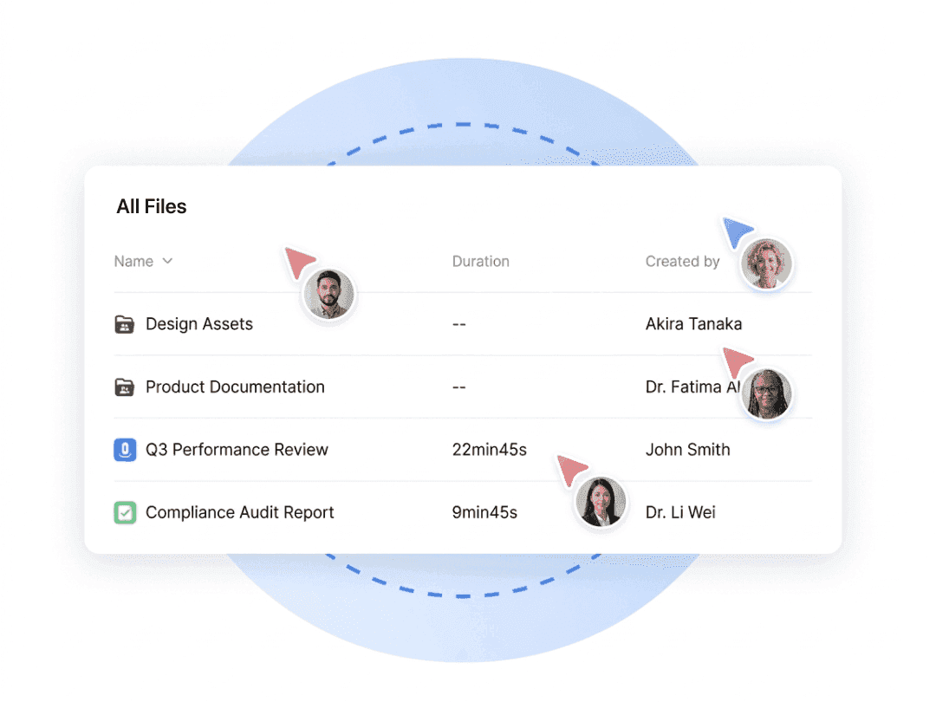This screenshot has height=702, width=936.
Task: Click the bearded man's avatar near the Name header
Action: (328, 295)
